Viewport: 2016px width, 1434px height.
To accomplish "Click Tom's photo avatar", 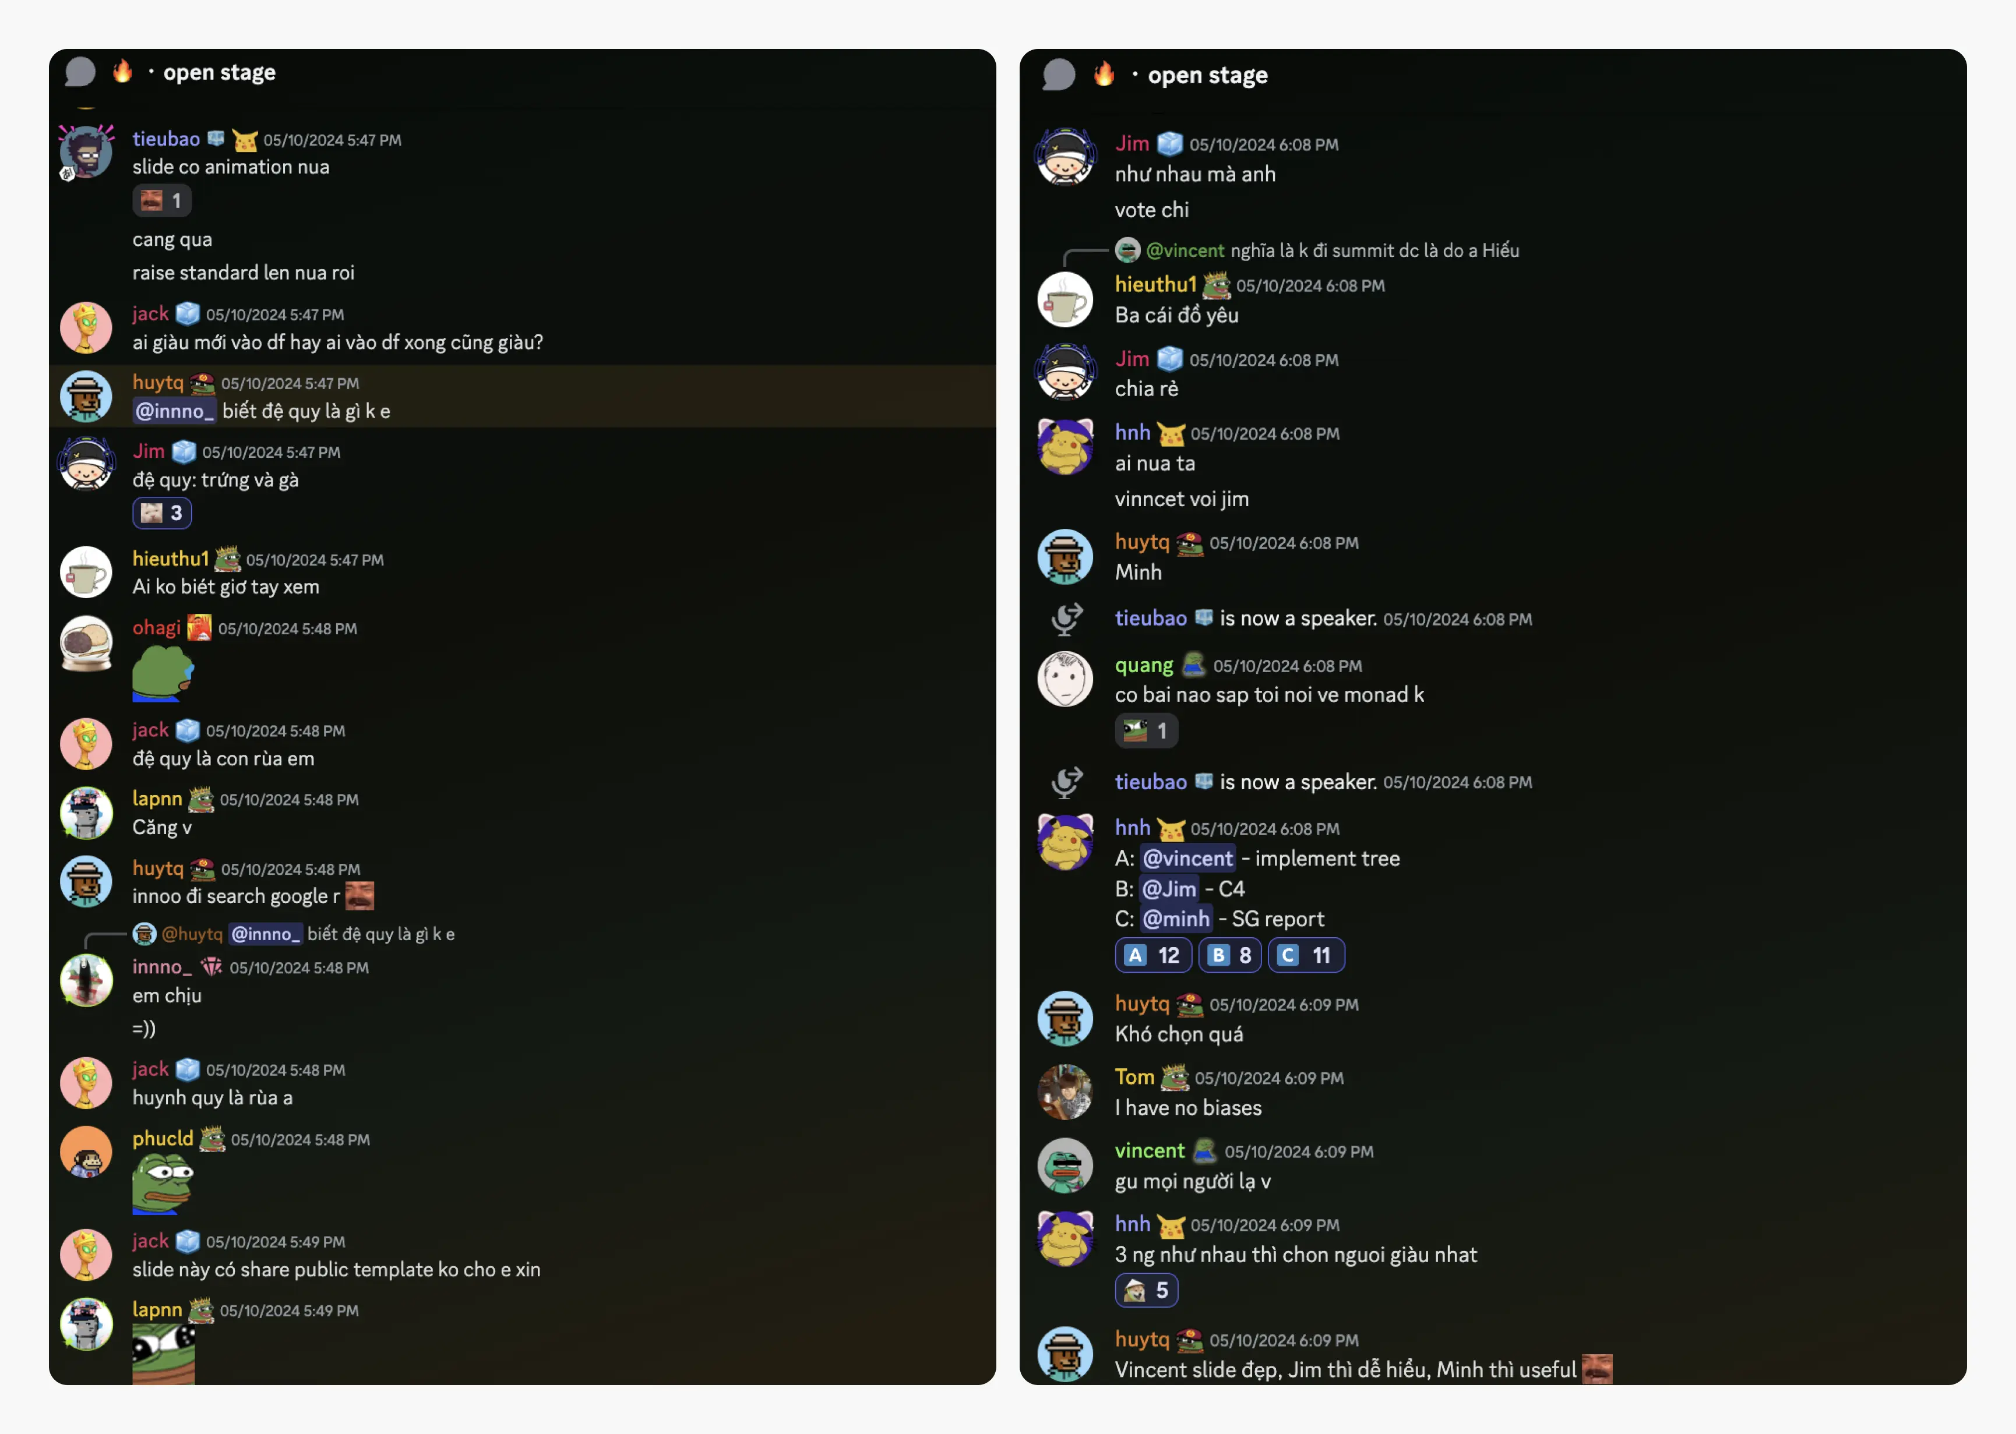I will pos(1064,1092).
